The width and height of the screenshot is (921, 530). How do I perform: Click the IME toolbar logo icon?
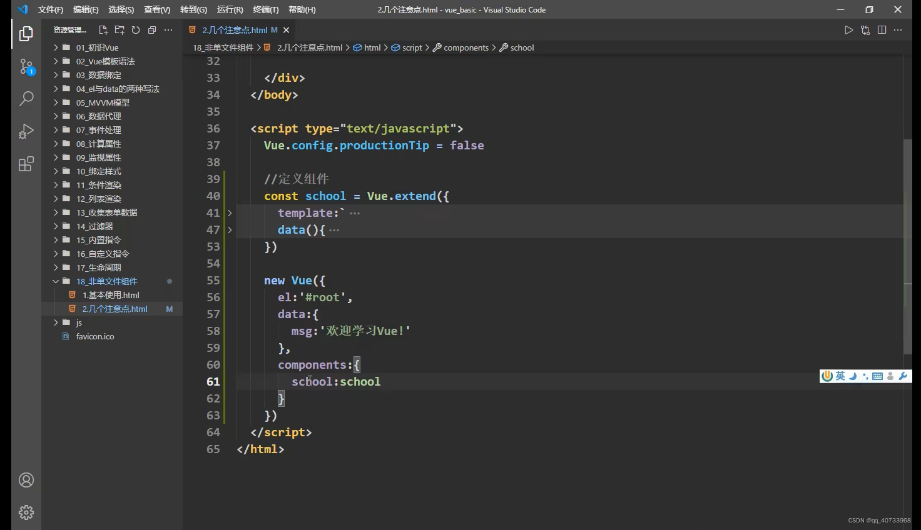click(x=827, y=376)
